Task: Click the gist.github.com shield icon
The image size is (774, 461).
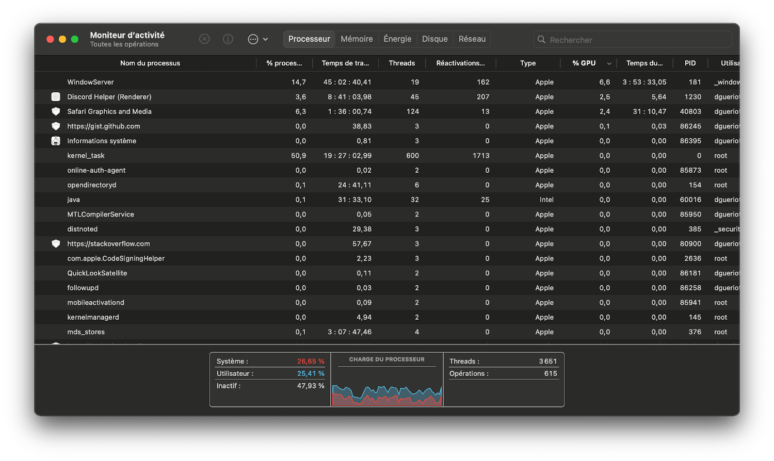Action: click(x=56, y=126)
